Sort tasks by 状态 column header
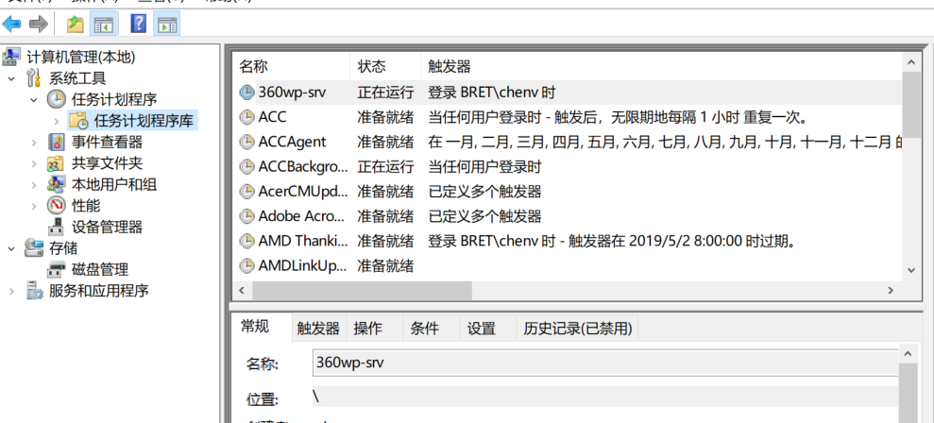Screen dimensions: 934x423 coord(371,66)
